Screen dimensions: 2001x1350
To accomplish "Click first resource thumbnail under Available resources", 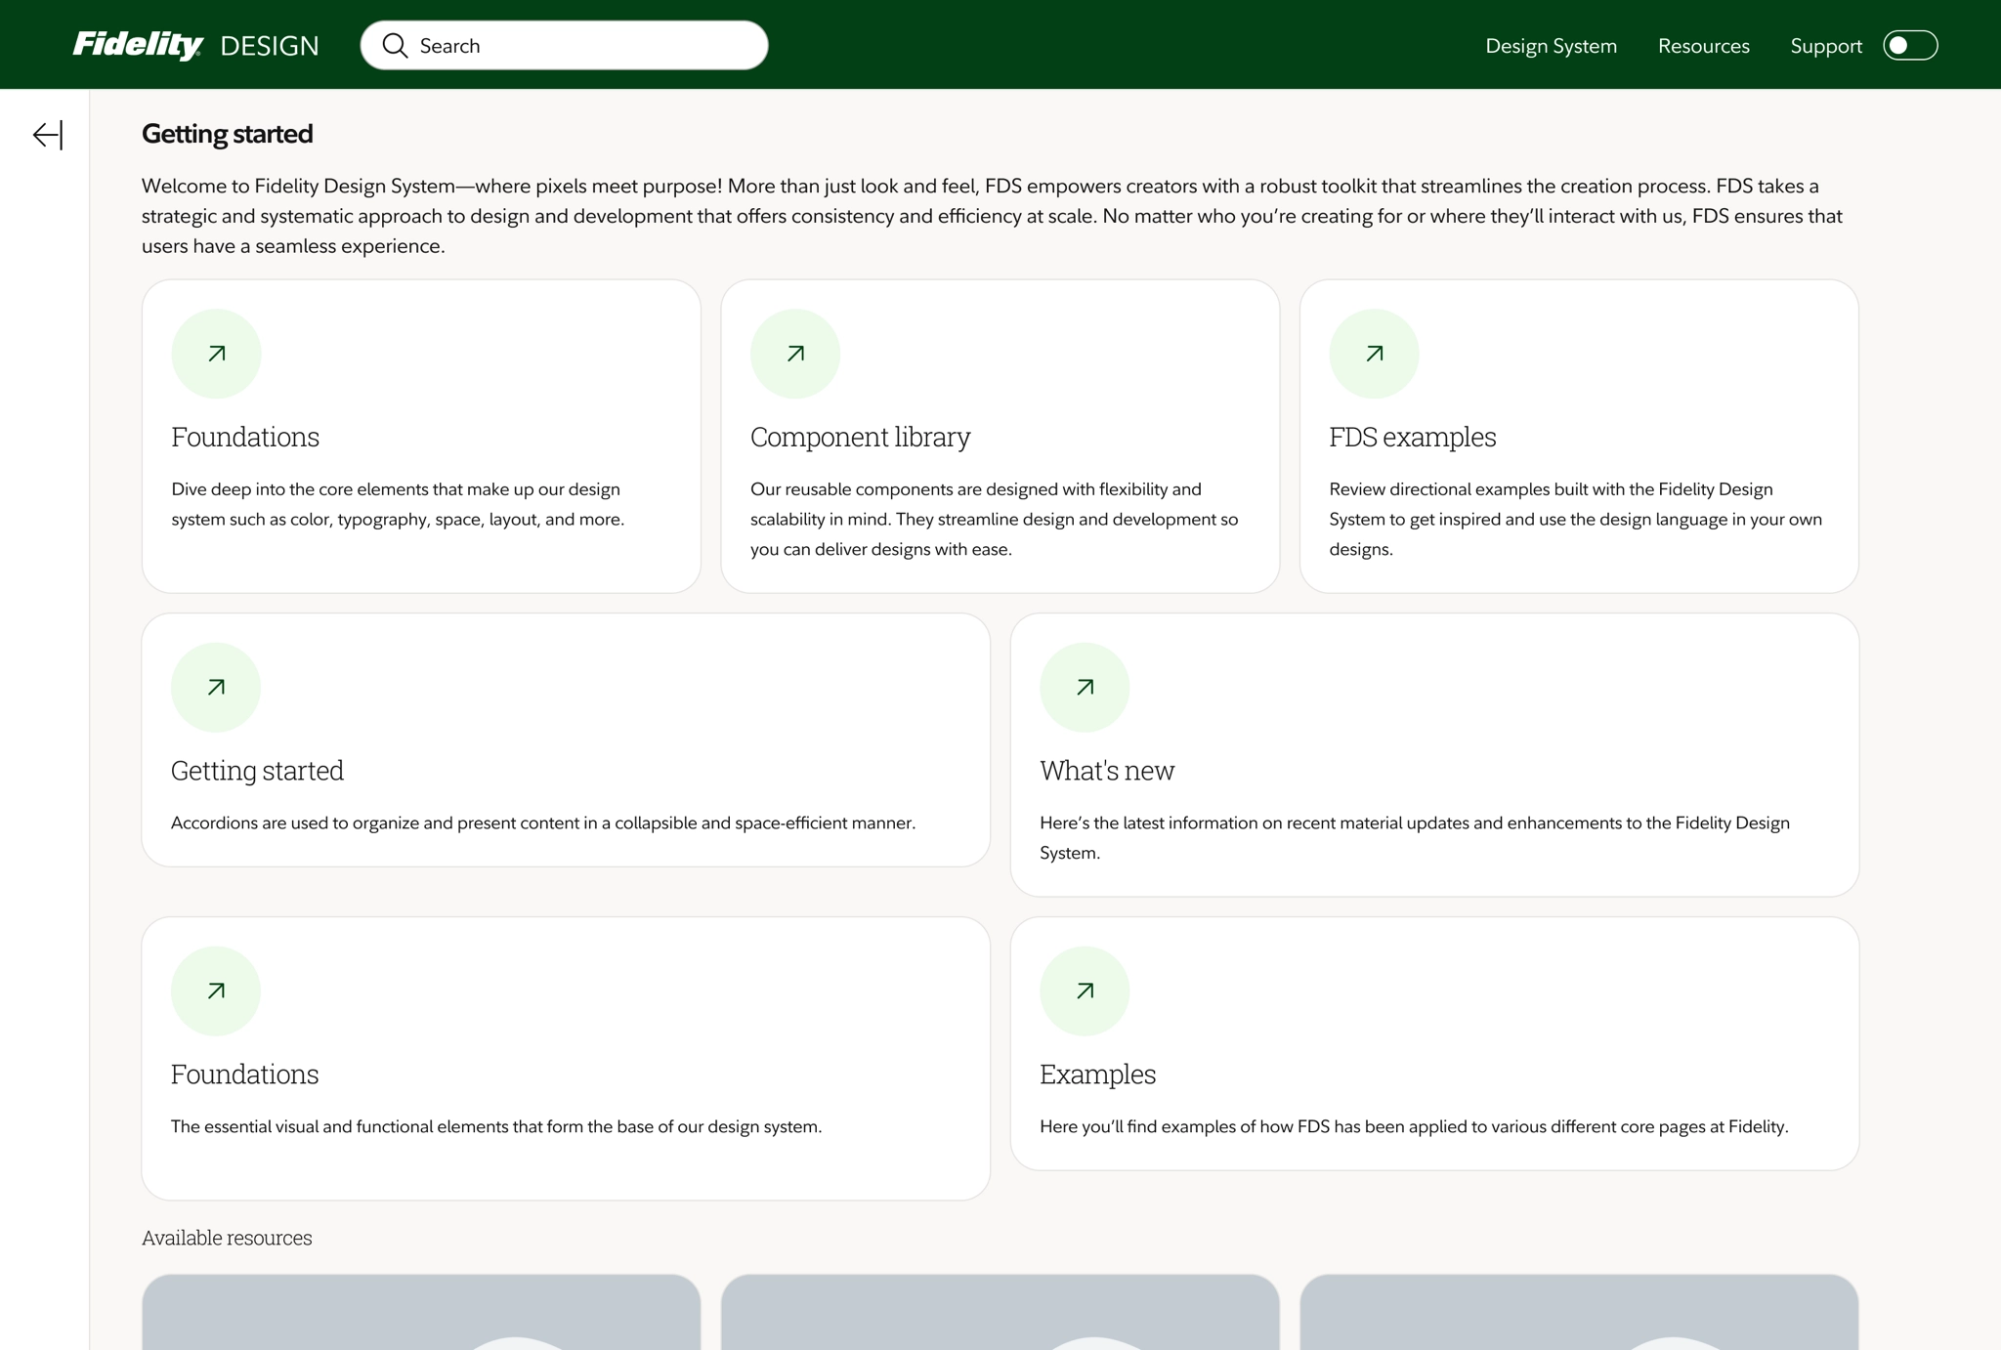I will 421,1312.
